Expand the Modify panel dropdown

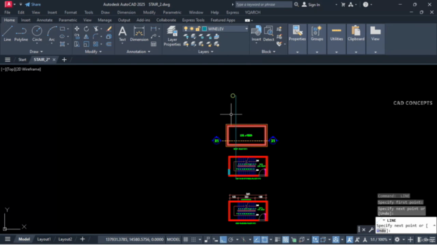pos(94,52)
